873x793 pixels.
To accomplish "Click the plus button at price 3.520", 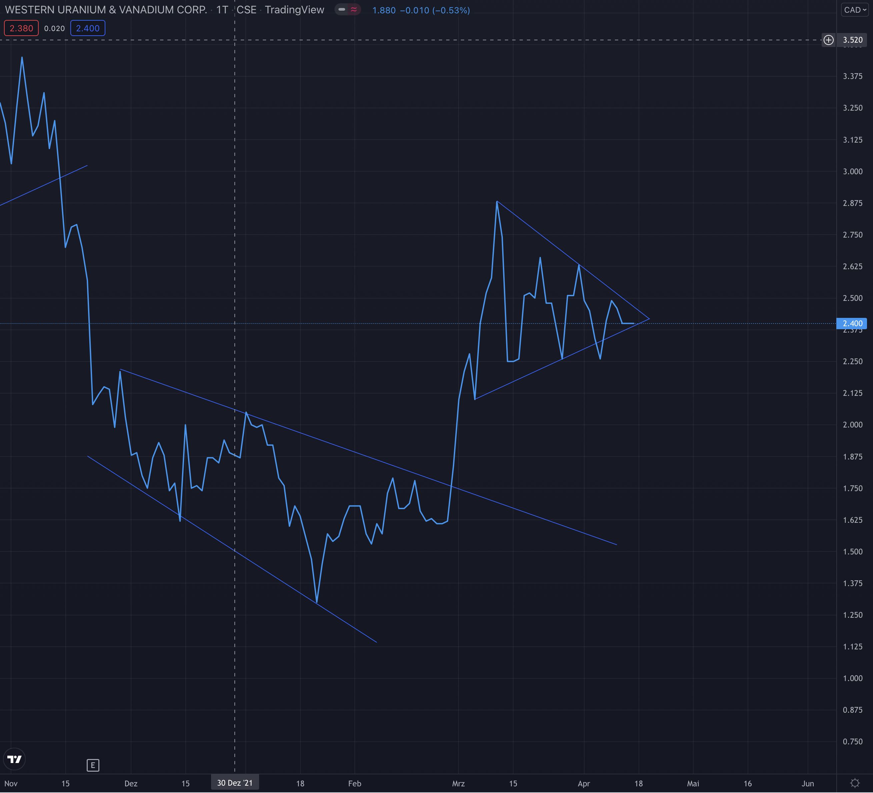I will pyautogui.click(x=828, y=40).
